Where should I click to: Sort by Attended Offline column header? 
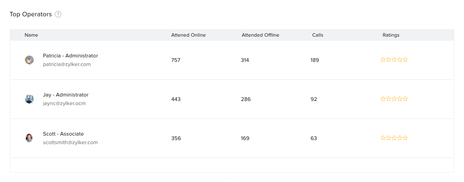pos(260,35)
